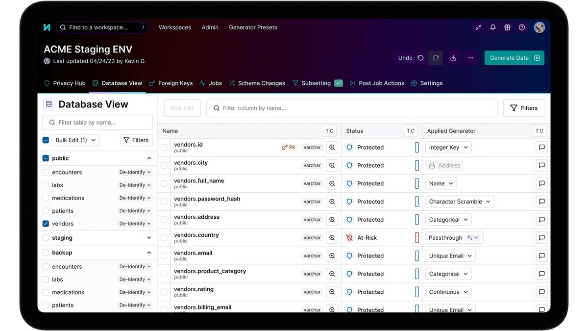Click the magnifier preview icon for vendors.city

(x=332, y=166)
